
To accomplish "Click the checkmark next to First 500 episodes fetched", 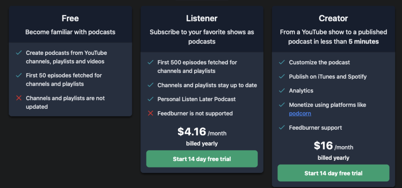I will click(150, 62).
